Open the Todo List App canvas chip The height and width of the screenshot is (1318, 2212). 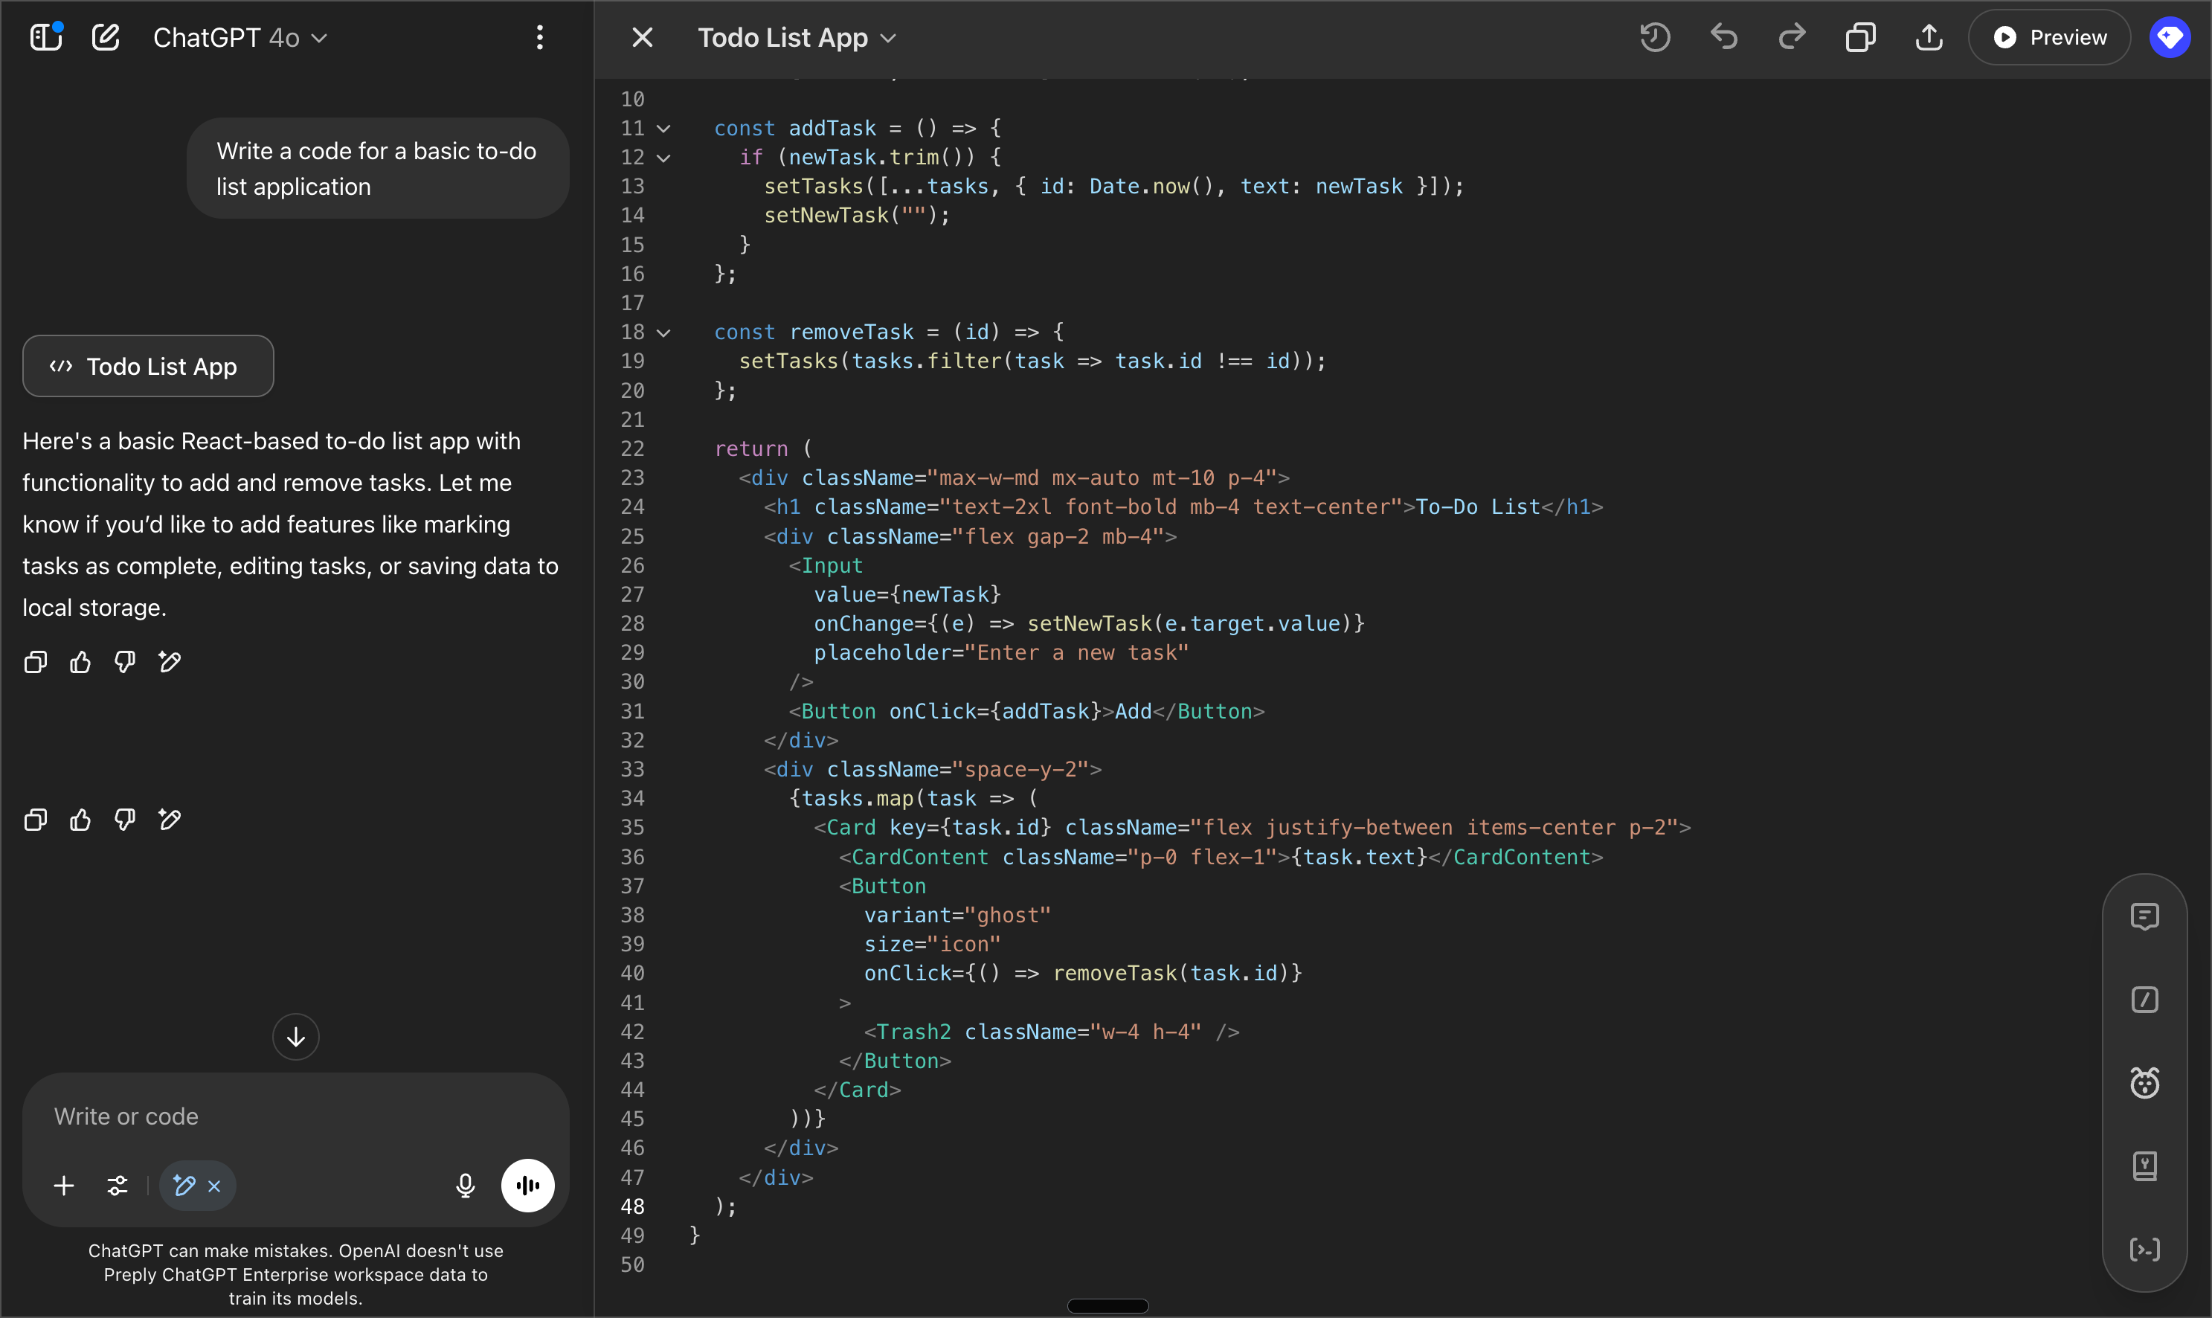[147, 366]
